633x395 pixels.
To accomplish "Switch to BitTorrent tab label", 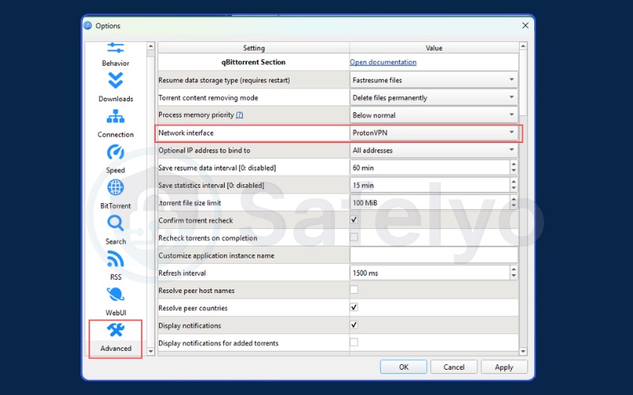I will pyautogui.click(x=116, y=205).
